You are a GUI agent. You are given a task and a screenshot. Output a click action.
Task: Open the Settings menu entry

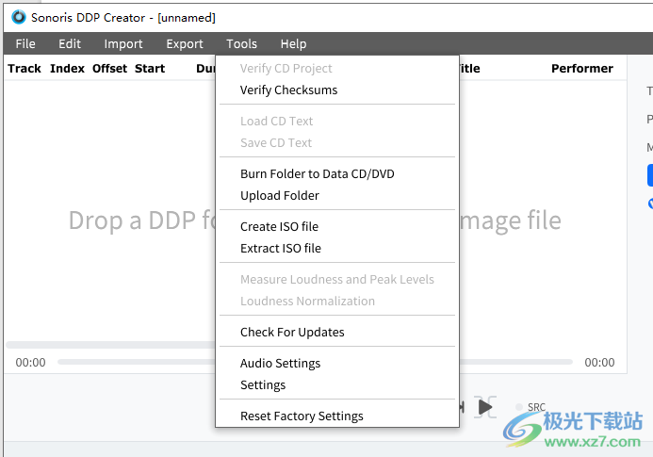coord(337,385)
